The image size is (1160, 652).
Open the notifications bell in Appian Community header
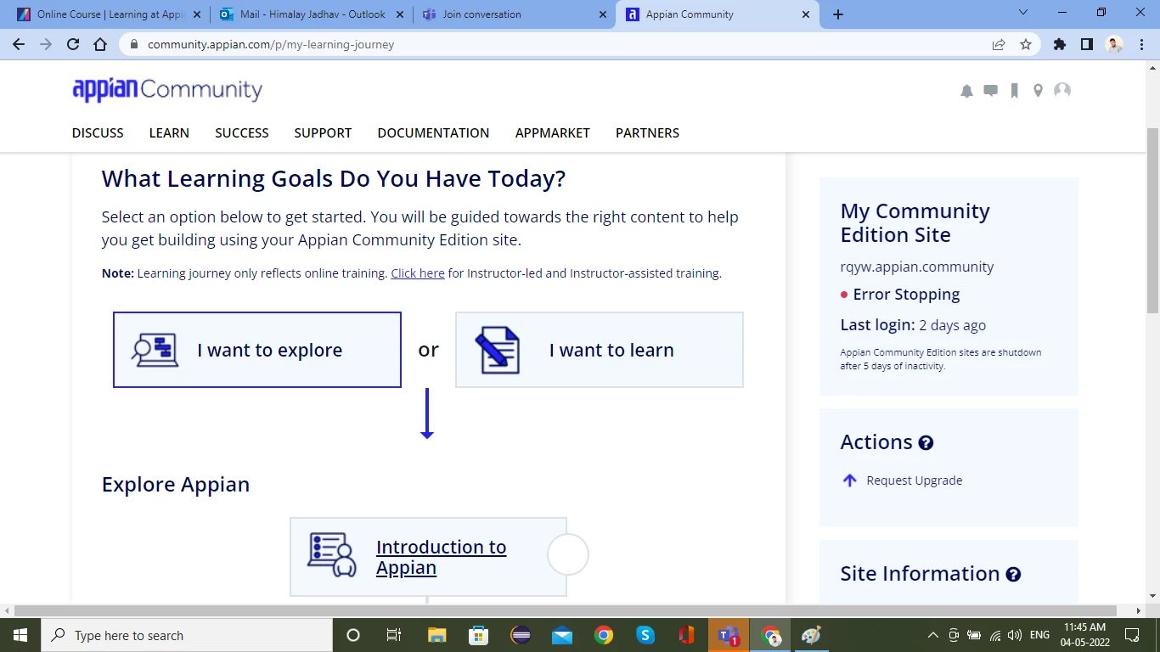tap(966, 91)
